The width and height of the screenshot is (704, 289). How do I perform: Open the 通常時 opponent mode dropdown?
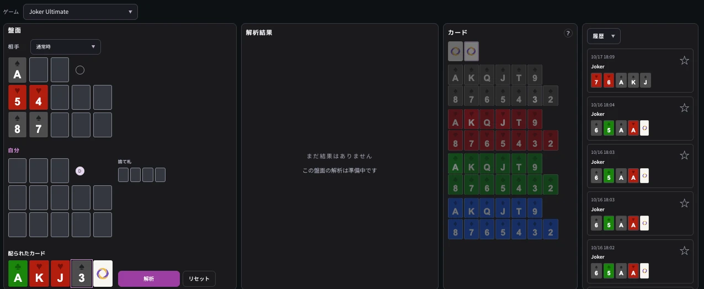coord(65,47)
